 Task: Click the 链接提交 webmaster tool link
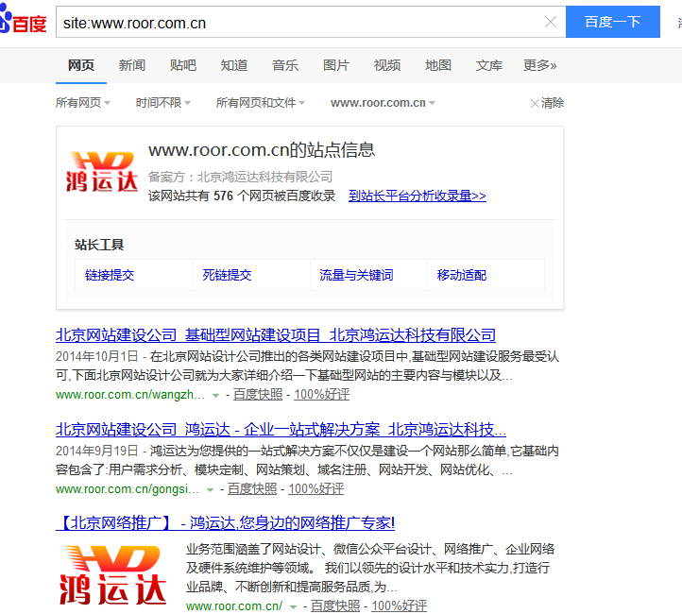110,275
